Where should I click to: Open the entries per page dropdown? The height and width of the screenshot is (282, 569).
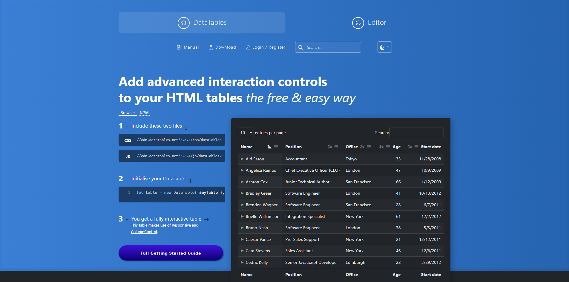pos(246,133)
